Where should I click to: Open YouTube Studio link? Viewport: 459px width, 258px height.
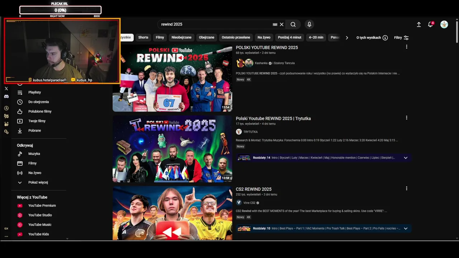pyautogui.click(x=40, y=215)
